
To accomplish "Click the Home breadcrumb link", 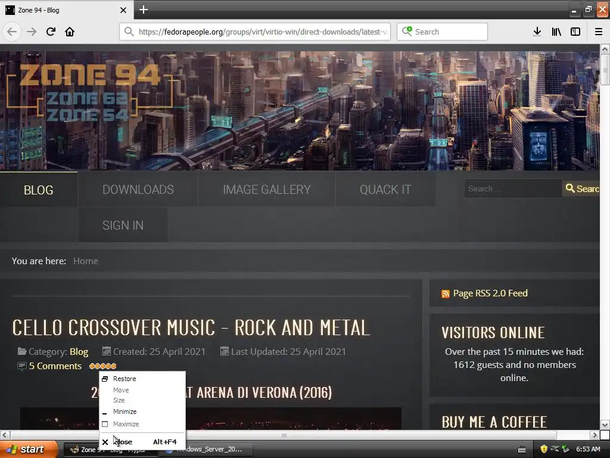I will [86, 261].
